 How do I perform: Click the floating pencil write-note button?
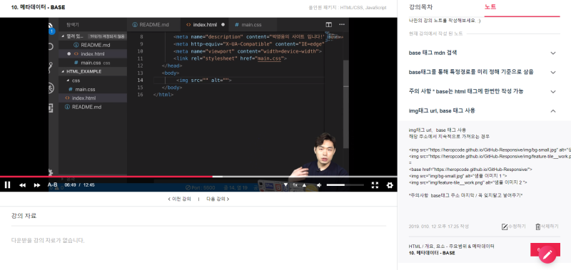[x=547, y=254]
